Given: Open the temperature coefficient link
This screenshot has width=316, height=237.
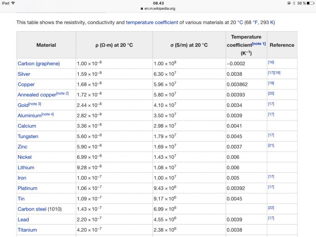Looking at the screenshot, I should point(152,22).
